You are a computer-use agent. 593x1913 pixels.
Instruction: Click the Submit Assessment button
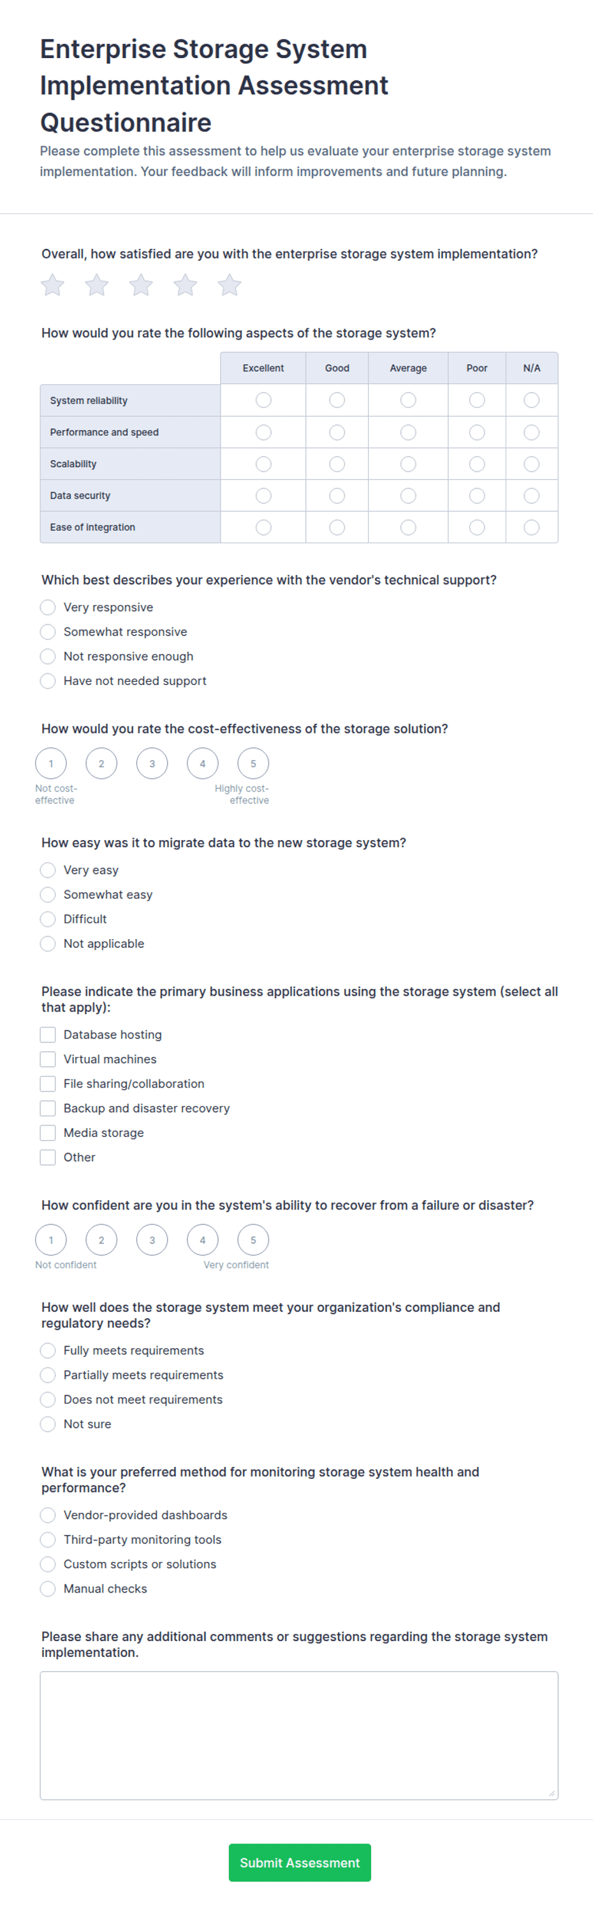point(300,1863)
